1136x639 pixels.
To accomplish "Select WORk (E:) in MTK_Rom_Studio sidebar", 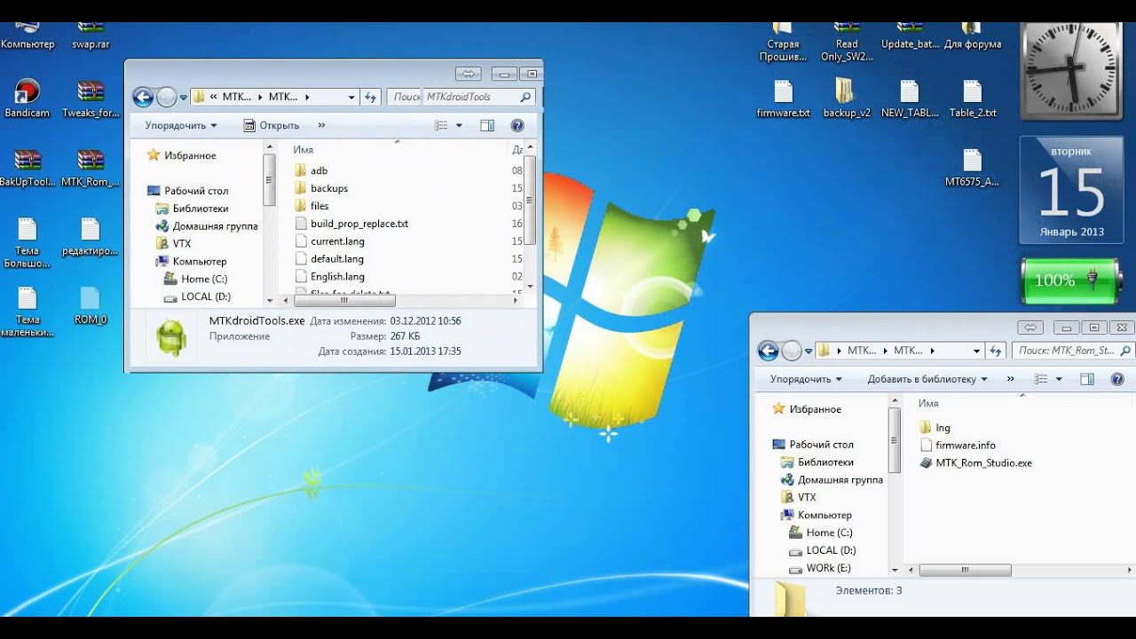I will tap(820, 568).
